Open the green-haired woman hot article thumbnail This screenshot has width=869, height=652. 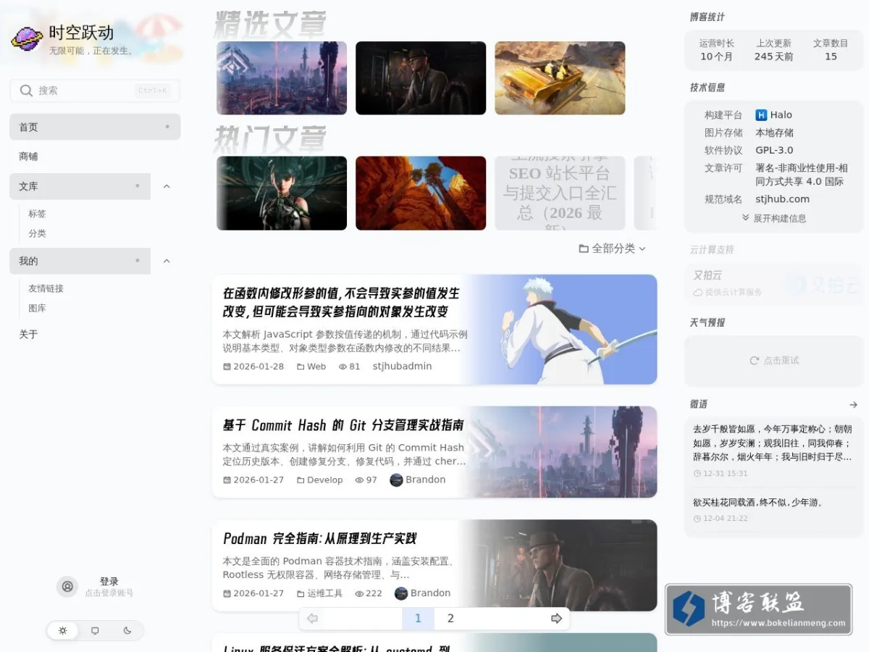(x=282, y=193)
